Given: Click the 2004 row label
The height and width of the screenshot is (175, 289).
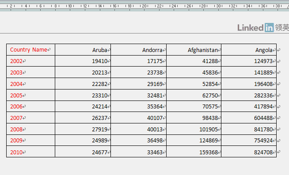Looking at the screenshot, I should [x=16, y=84].
